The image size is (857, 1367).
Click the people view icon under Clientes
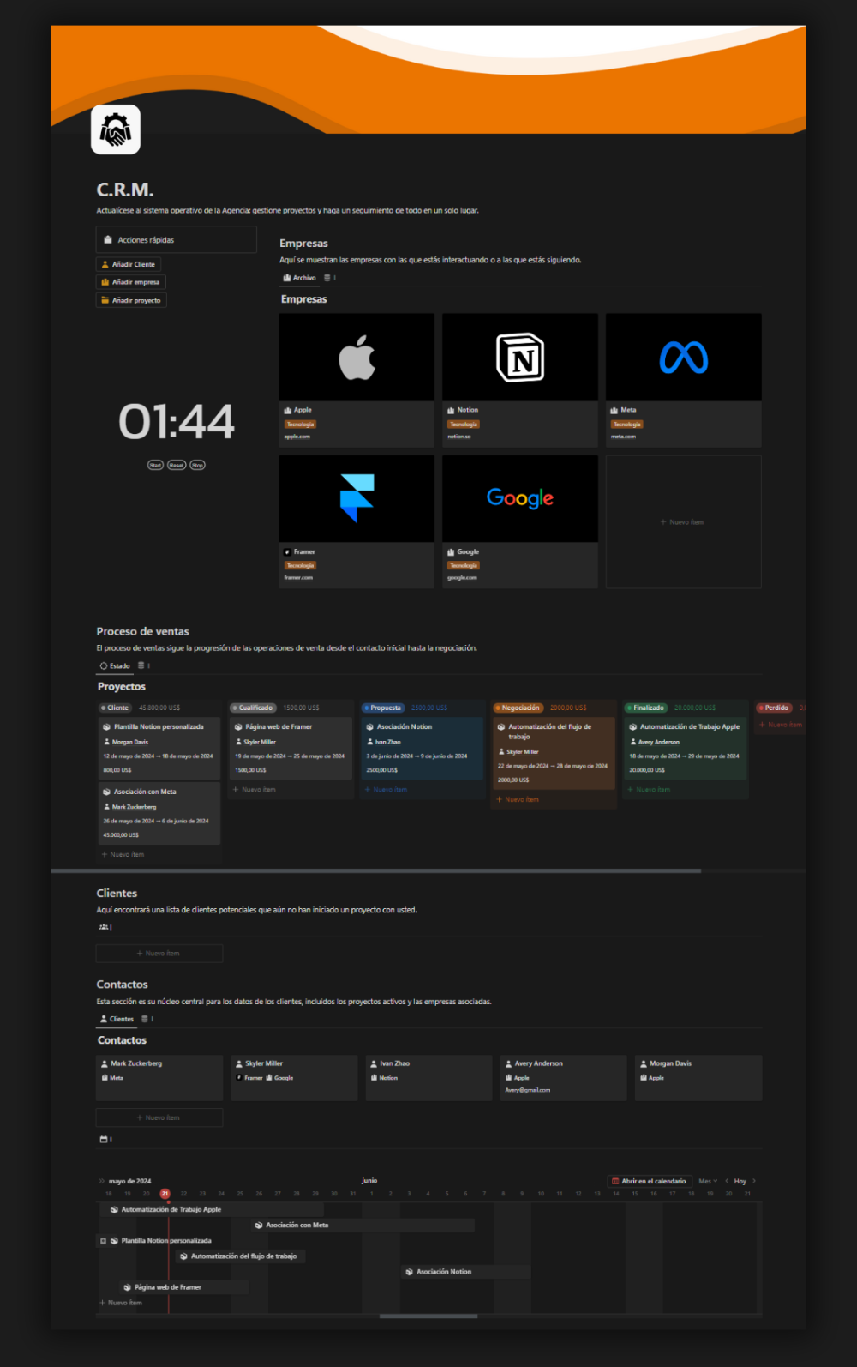point(104,927)
